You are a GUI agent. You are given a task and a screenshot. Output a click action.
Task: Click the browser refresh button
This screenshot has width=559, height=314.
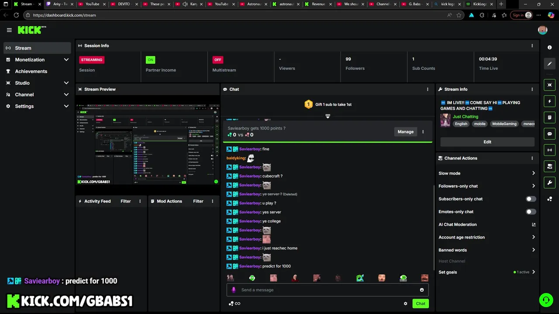(16, 15)
